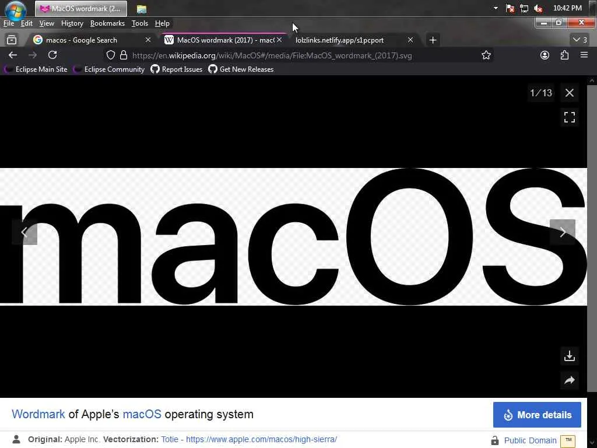The height and width of the screenshot is (448, 597).
Task: Open the View menu
Action: pyautogui.click(x=47, y=23)
